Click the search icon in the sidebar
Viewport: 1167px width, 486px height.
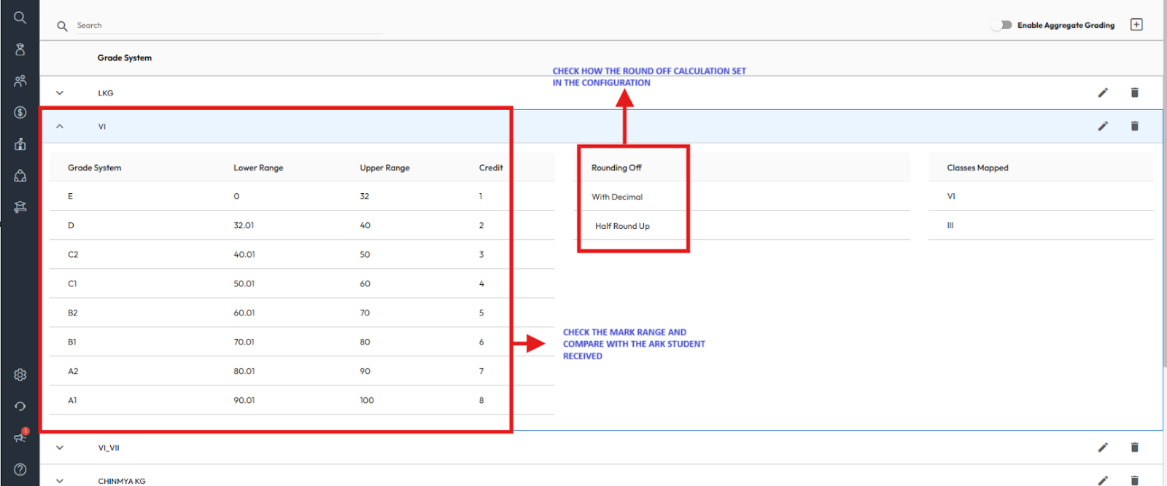pyautogui.click(x=20, y=17)
